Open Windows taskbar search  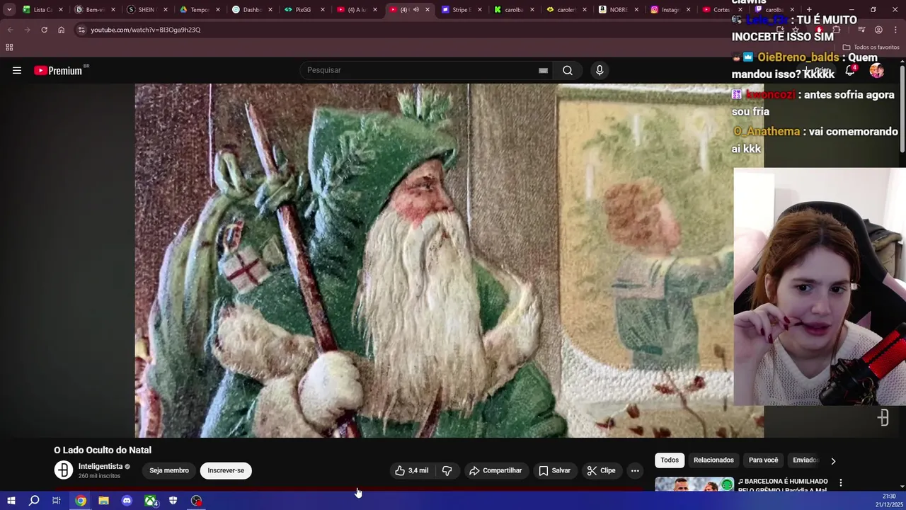(34, 501)
